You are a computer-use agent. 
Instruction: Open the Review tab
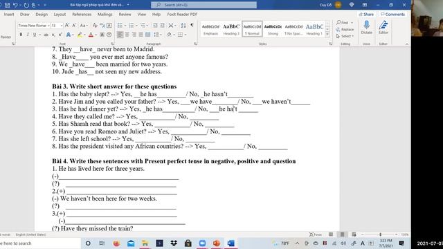click(x=125, y=14)
